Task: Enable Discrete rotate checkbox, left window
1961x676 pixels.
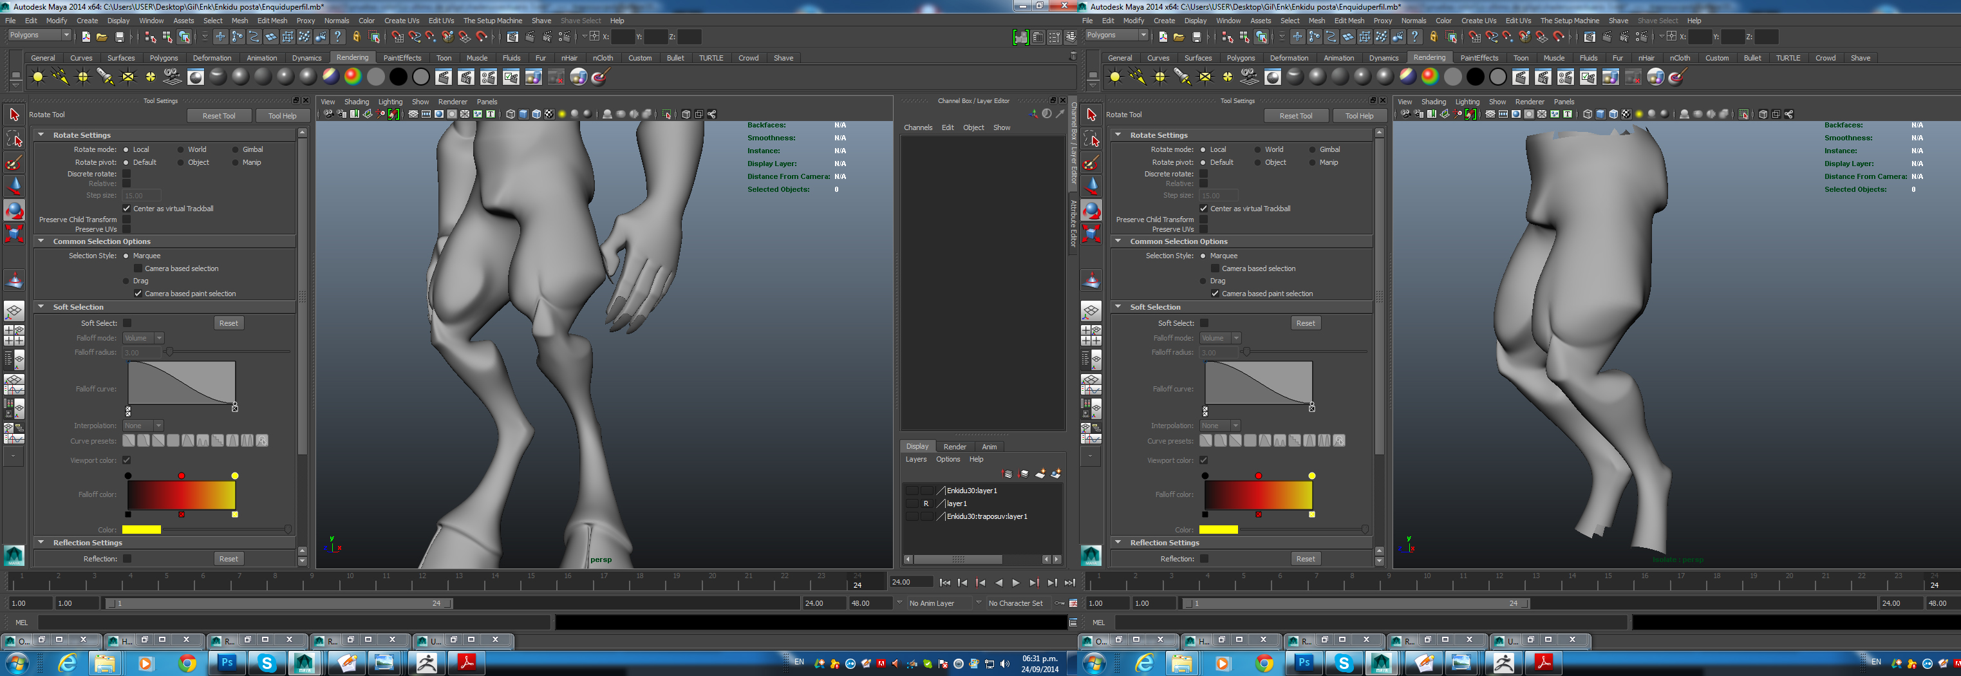Action: tap(127, 174)
